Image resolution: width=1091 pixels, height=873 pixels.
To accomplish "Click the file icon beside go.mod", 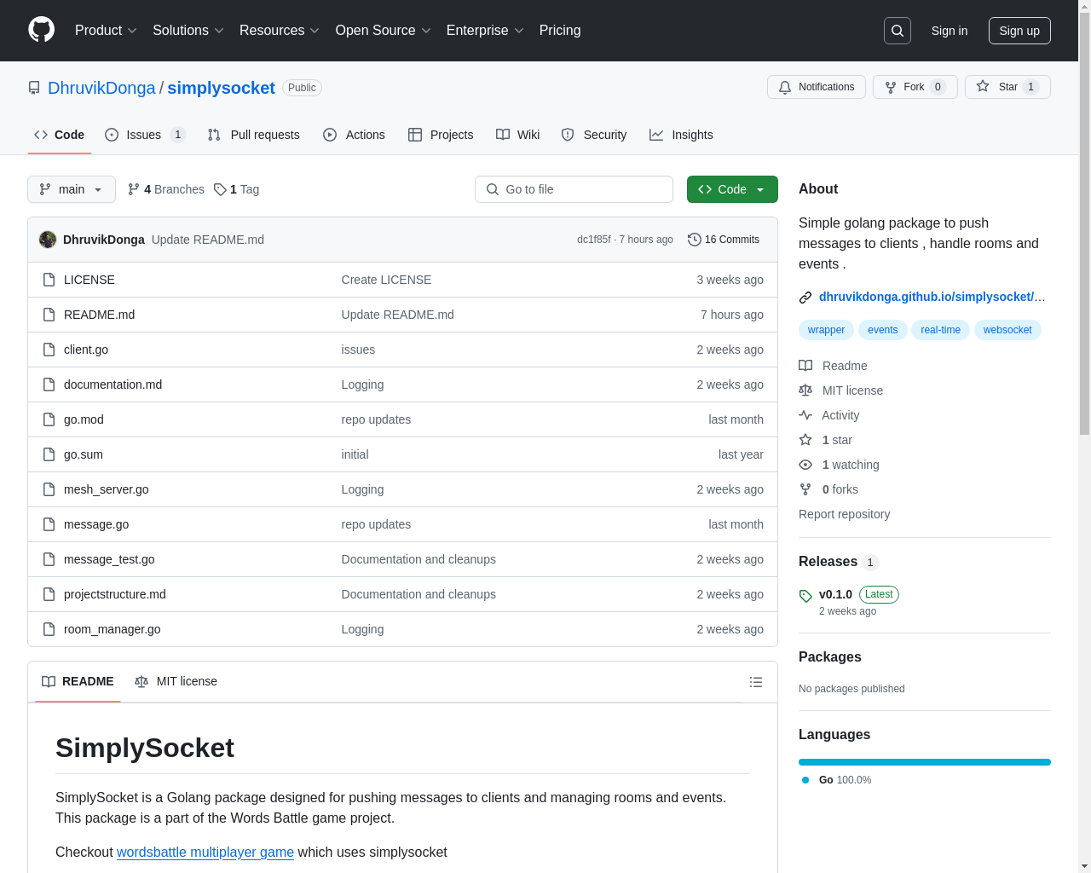I will coord(49,419).
